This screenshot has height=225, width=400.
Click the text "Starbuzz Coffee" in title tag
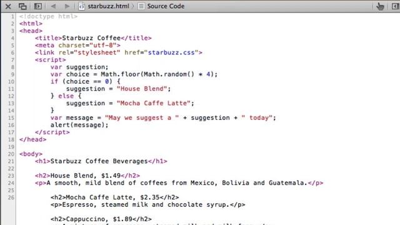coord(91,38)
